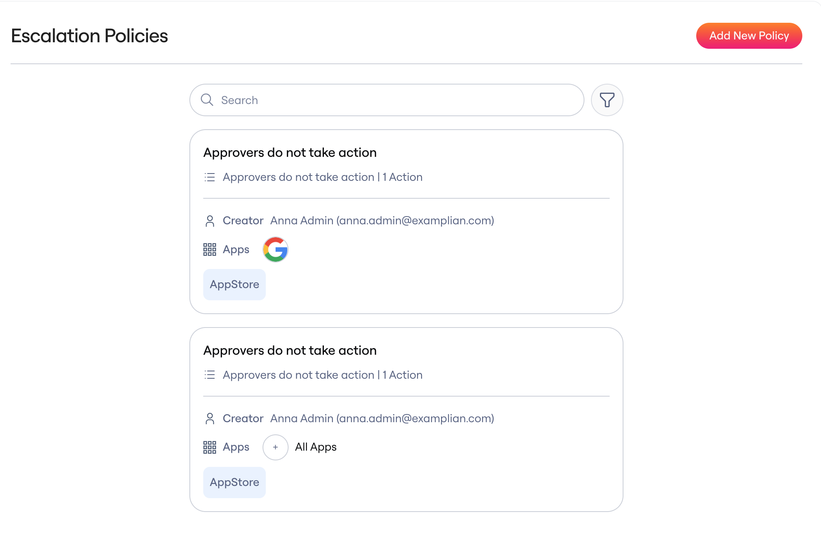Click Add New Policy button
Viewport: 821px width, 538px height.
pos(749,36)
